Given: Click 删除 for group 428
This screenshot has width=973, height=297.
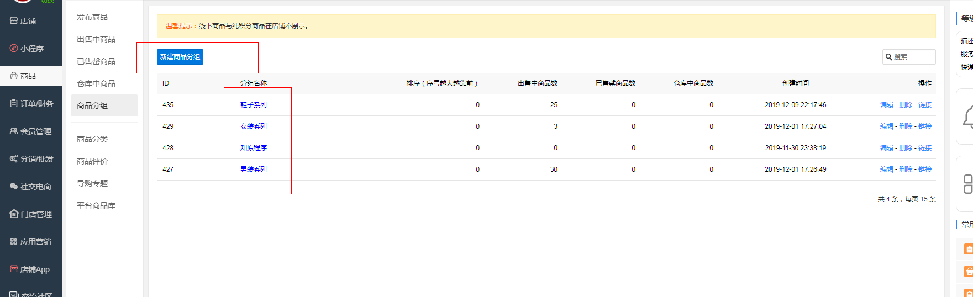Looking at the screenshot, I should 906,148.
